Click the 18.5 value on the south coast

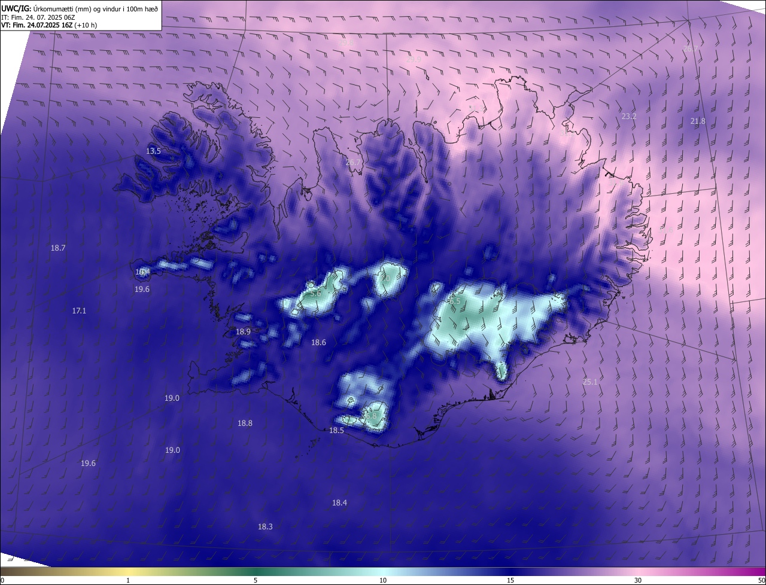pos(336,430)
